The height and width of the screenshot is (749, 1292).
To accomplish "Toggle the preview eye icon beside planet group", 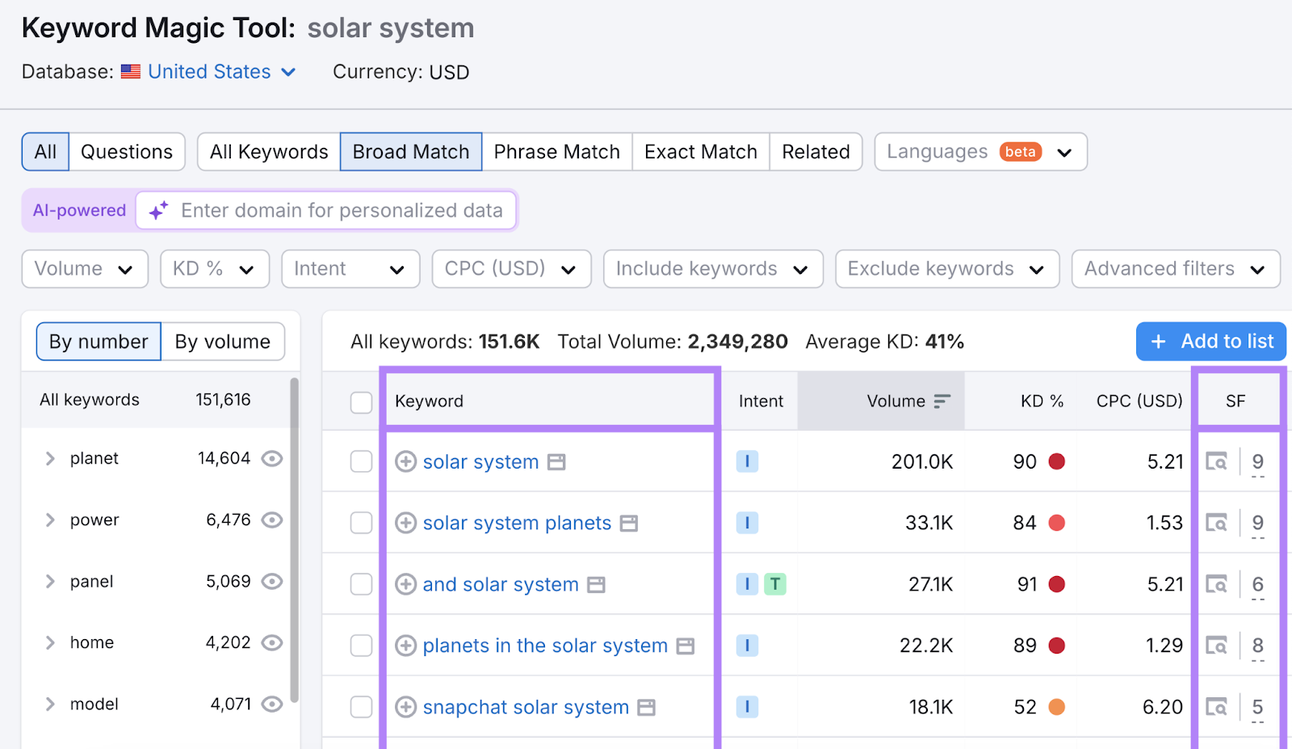I will 272,458.
